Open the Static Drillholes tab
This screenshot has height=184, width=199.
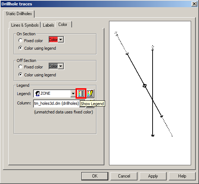(x=19, y=14)
